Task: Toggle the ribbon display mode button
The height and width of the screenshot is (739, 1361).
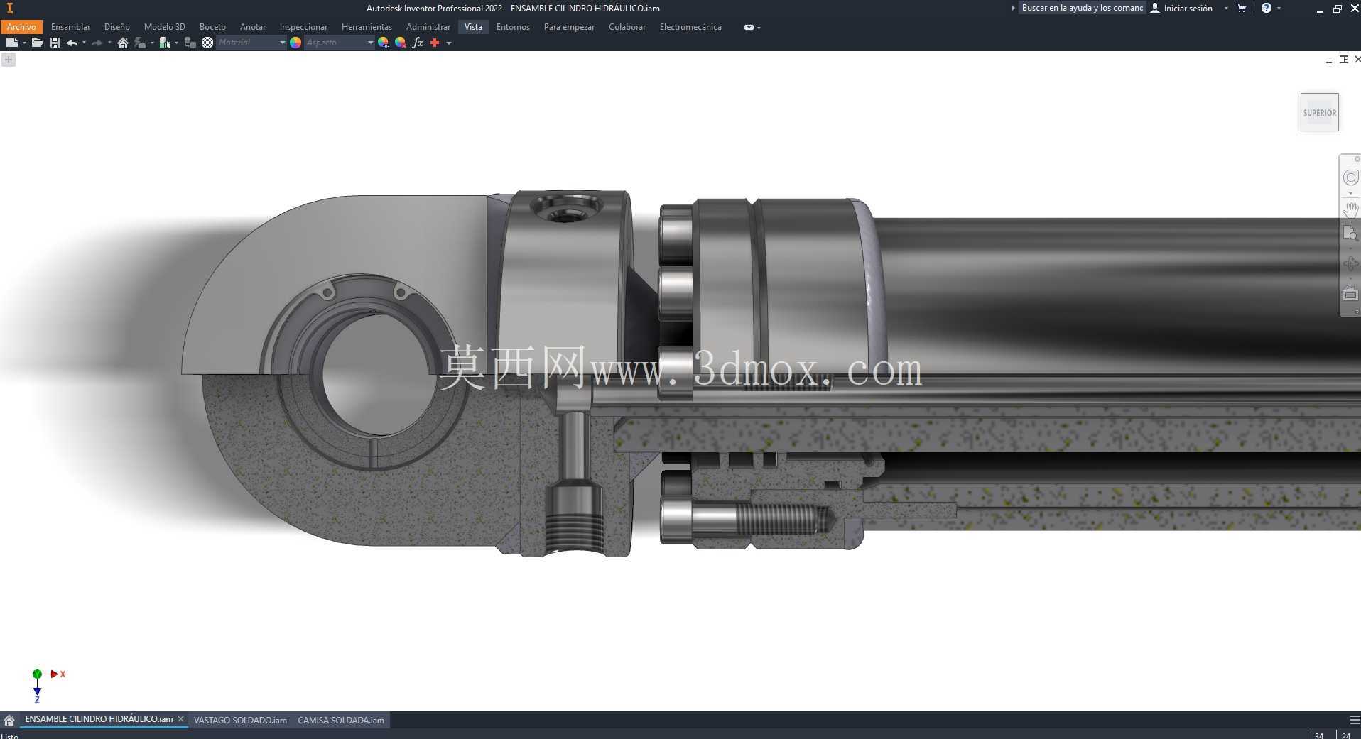Action: (x=749, y=27)
